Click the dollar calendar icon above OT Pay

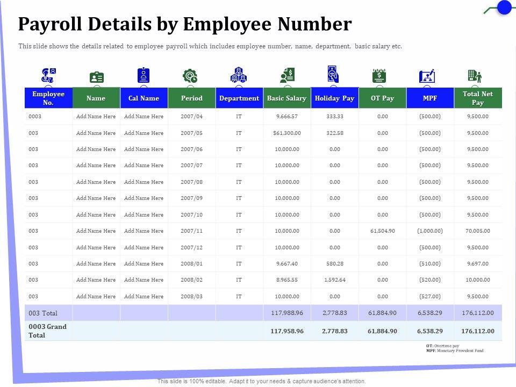point(379,76)
